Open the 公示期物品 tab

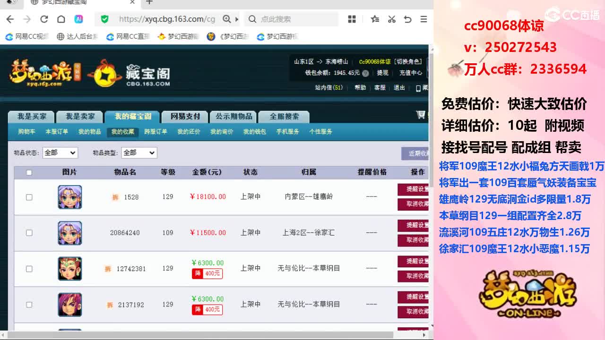click(234, 117)
